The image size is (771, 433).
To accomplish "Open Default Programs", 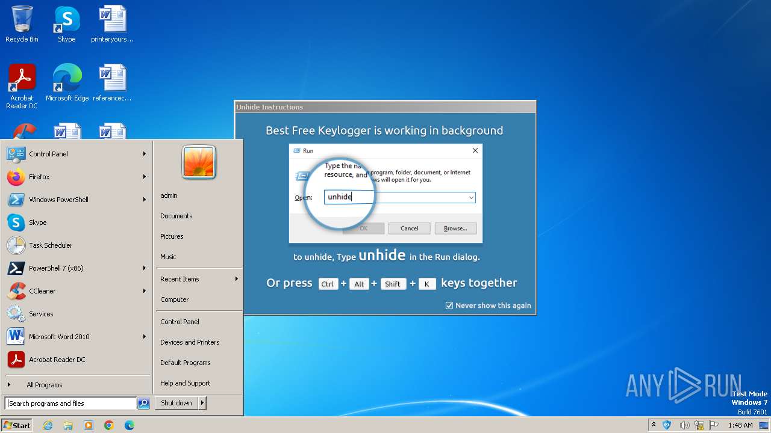I will 185,363.
